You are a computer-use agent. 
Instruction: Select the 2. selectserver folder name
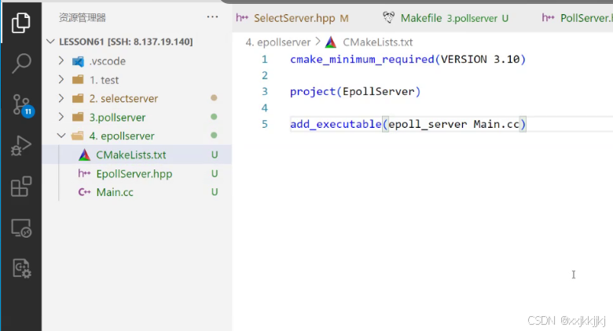coord(123,99)
